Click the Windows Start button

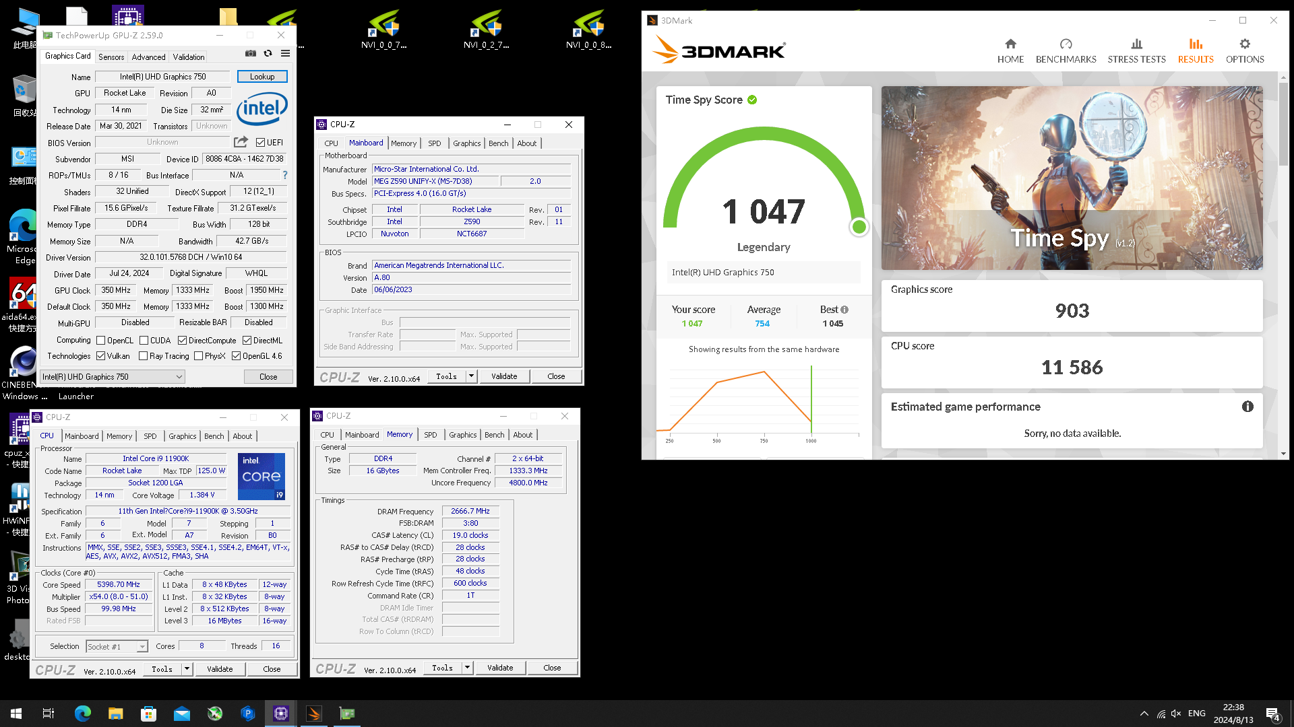[x=16, y=714]
